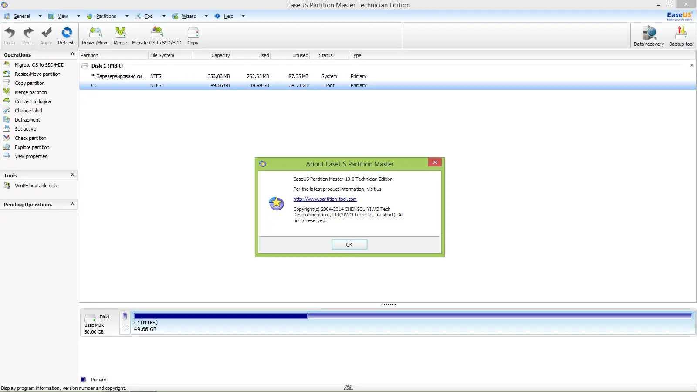Open the Tool menu
This screenshot has width=697, height=392.
tap(149, 16)
